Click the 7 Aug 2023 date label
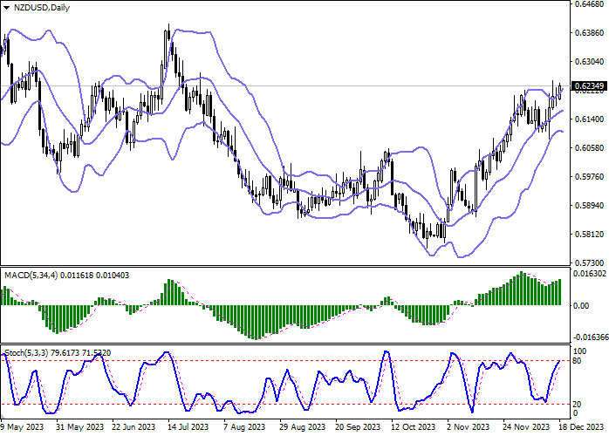The image size is (609, 436). point(244,427)
